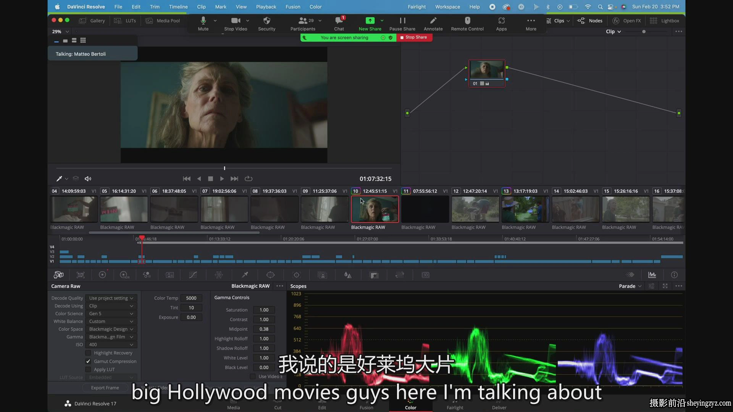Open the Decode Using dropdown
This screenshot has width=733, height=412.
(x=111, y=306)
